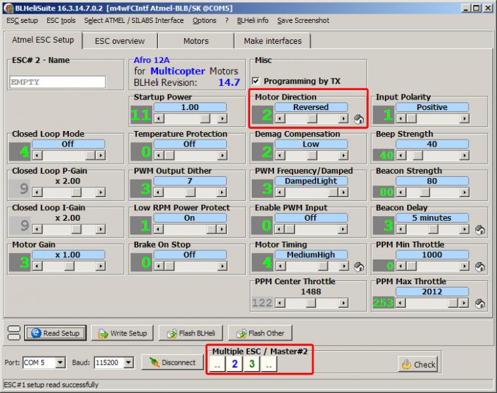Click the right arrow of the Startup Power slider
This screenshot has width=497, height=393.
click(222, 119)
